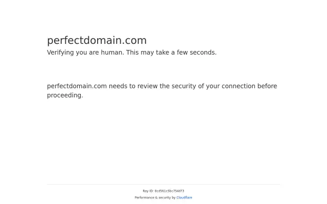Click the word 'proceeding.' in the paragraph

(65, 95)
